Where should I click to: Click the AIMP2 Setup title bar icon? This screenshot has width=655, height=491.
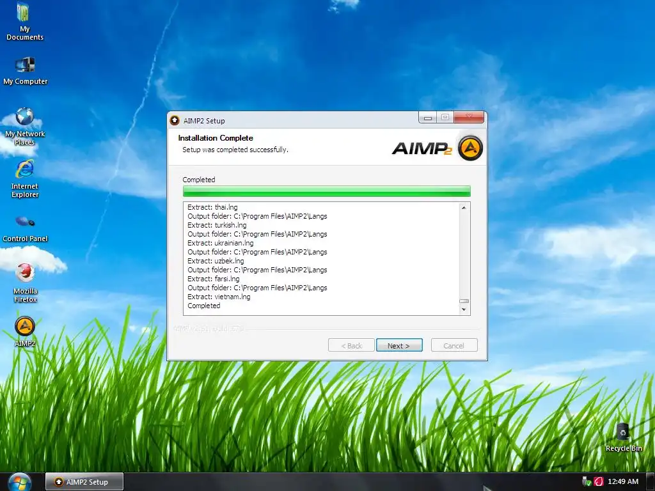pos(175,121)
